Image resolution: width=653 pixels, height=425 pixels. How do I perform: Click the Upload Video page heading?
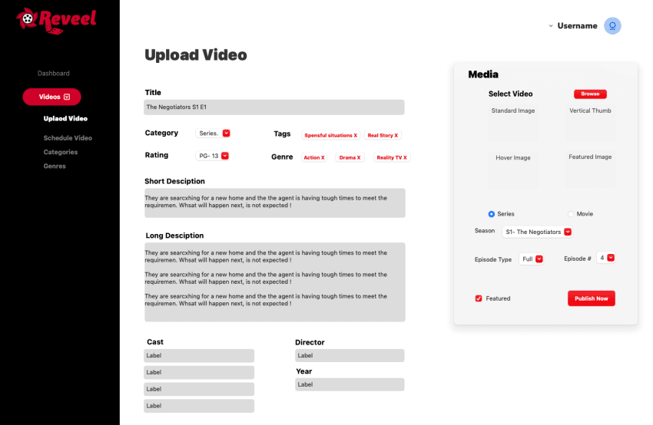click(196, 55)
